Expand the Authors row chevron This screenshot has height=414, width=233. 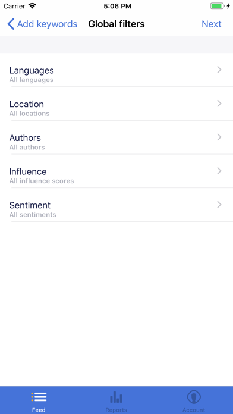219,137
